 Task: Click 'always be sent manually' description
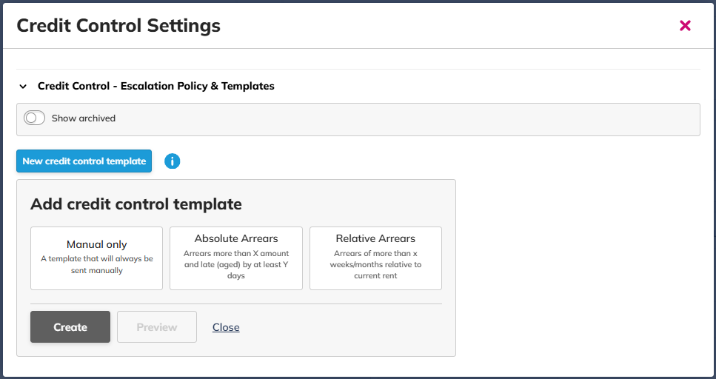click(96, 265)
